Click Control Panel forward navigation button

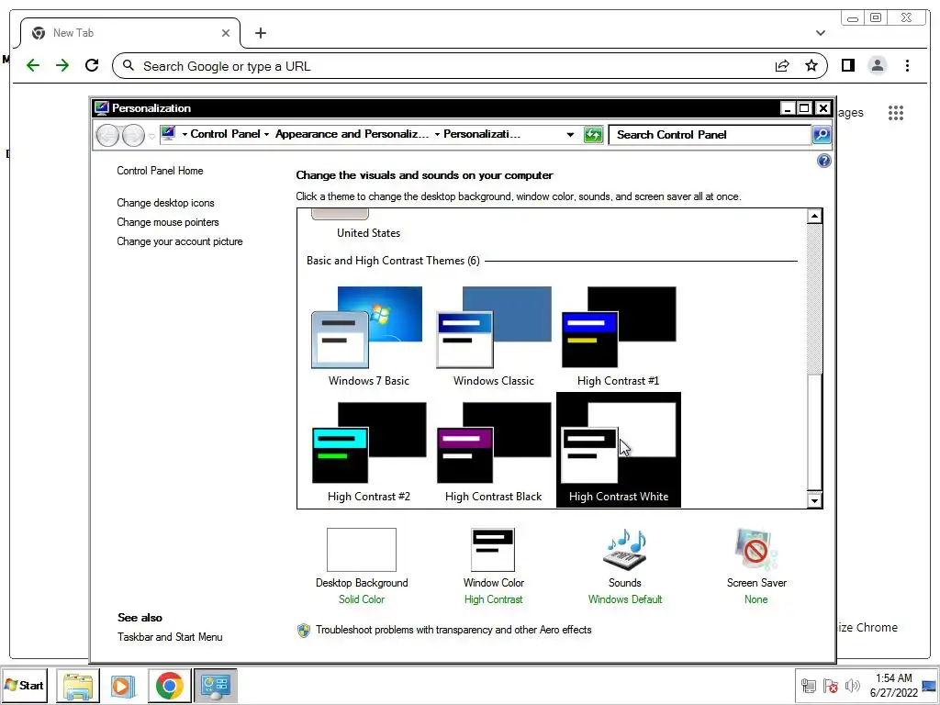[133, 136]
